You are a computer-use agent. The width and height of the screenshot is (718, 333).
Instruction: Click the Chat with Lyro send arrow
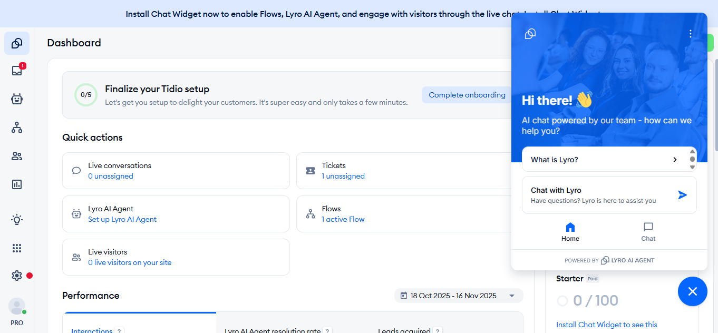pyautogui.click(x=682, y=195)
